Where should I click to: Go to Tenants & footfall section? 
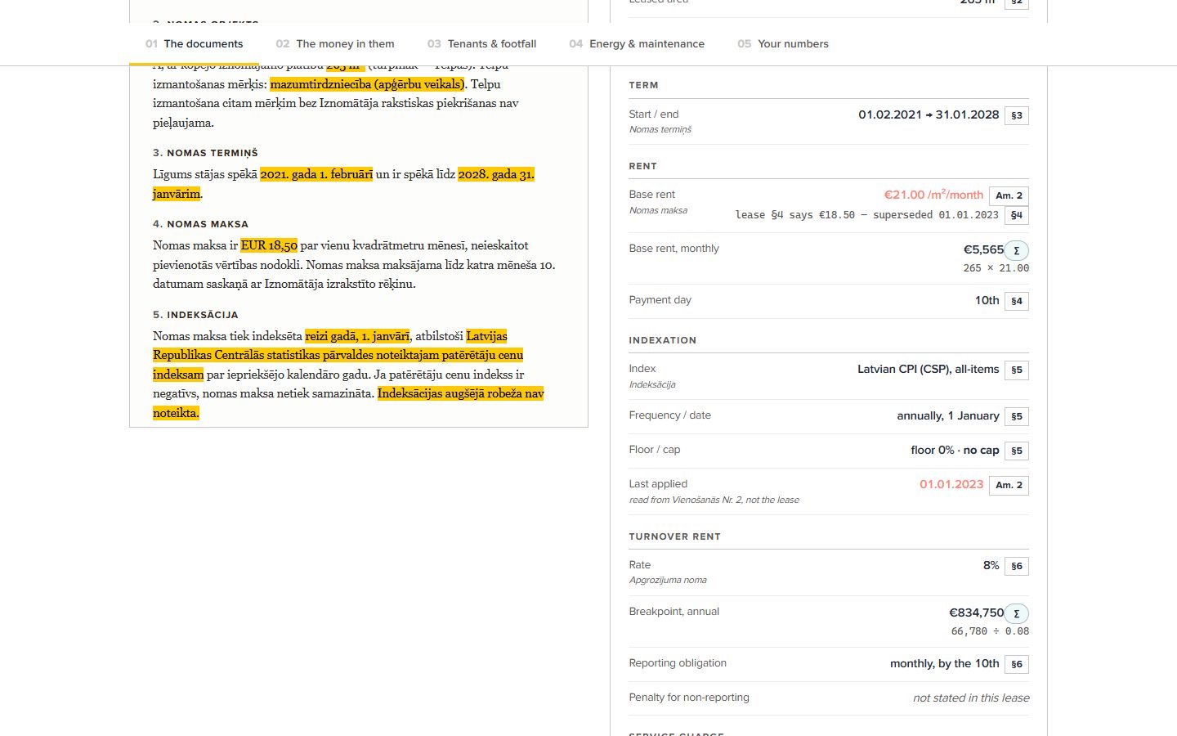coord(482,44)
